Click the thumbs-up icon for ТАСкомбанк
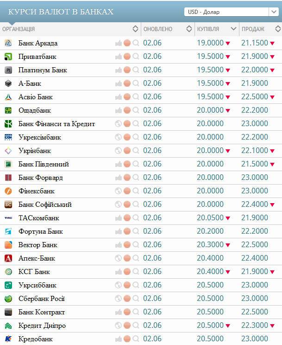 [119, 218]
